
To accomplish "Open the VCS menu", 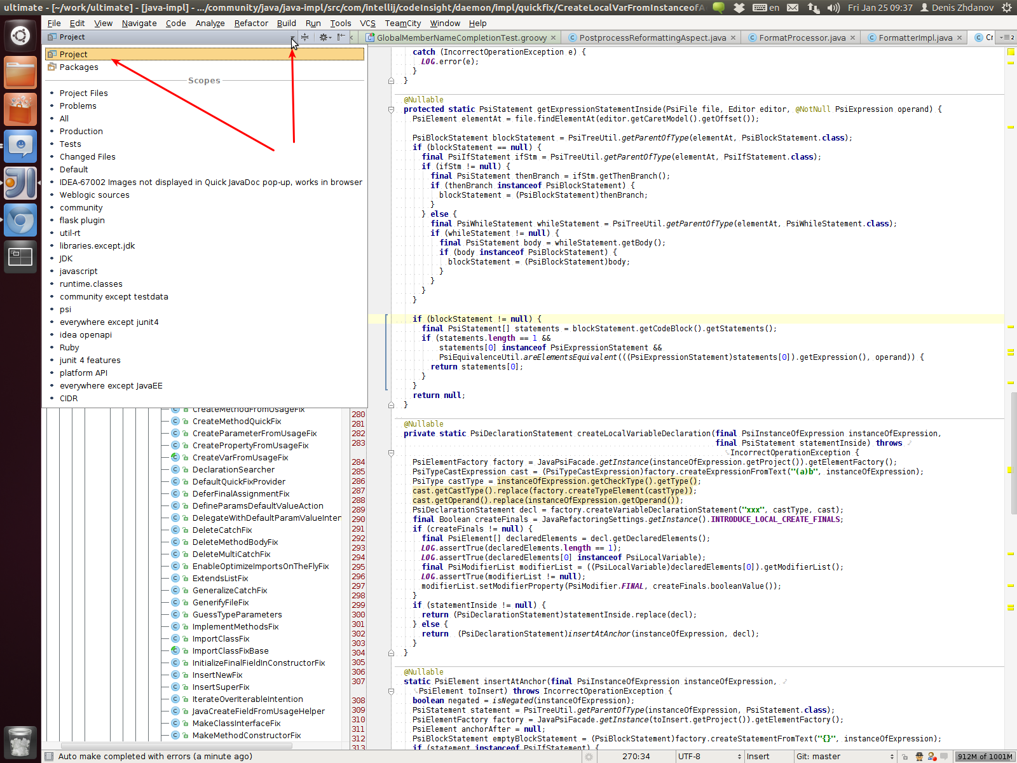I will click(367, 23).
